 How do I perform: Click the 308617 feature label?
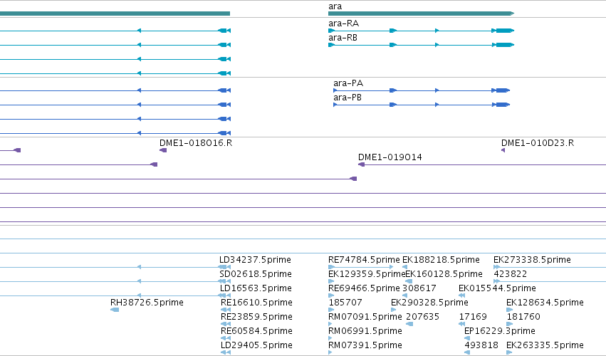(419, 288)
